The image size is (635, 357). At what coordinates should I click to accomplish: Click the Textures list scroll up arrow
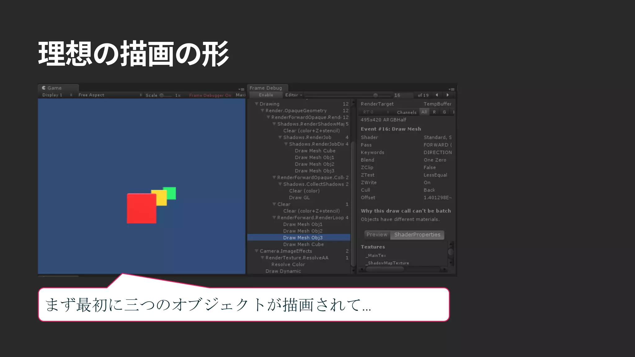pos(451,244)
